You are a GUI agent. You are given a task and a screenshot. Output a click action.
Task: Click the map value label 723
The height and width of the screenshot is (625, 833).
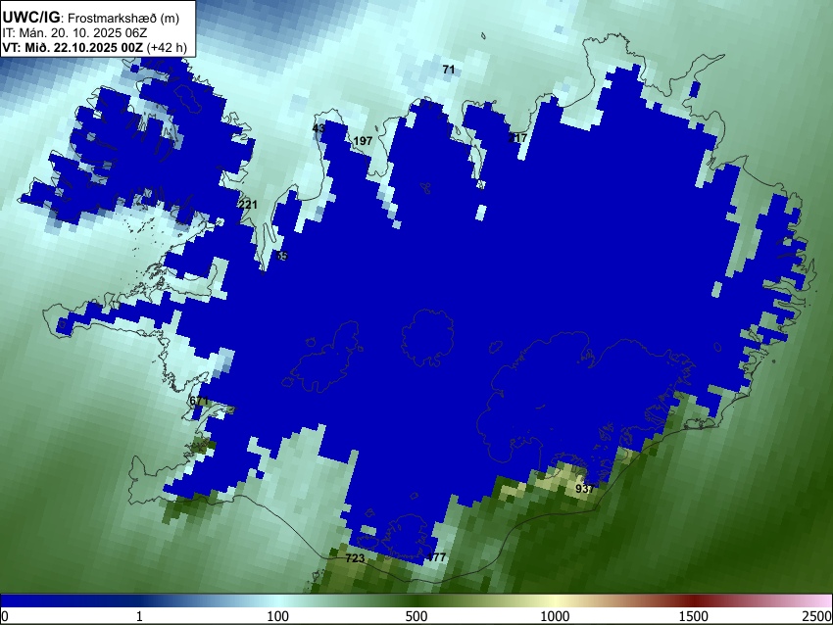355,558
